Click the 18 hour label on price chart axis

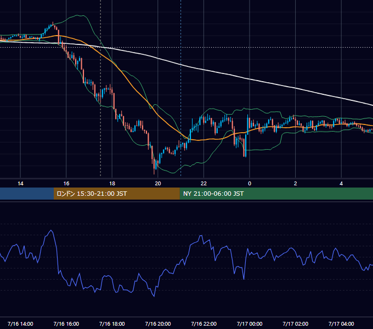[112, 184]
